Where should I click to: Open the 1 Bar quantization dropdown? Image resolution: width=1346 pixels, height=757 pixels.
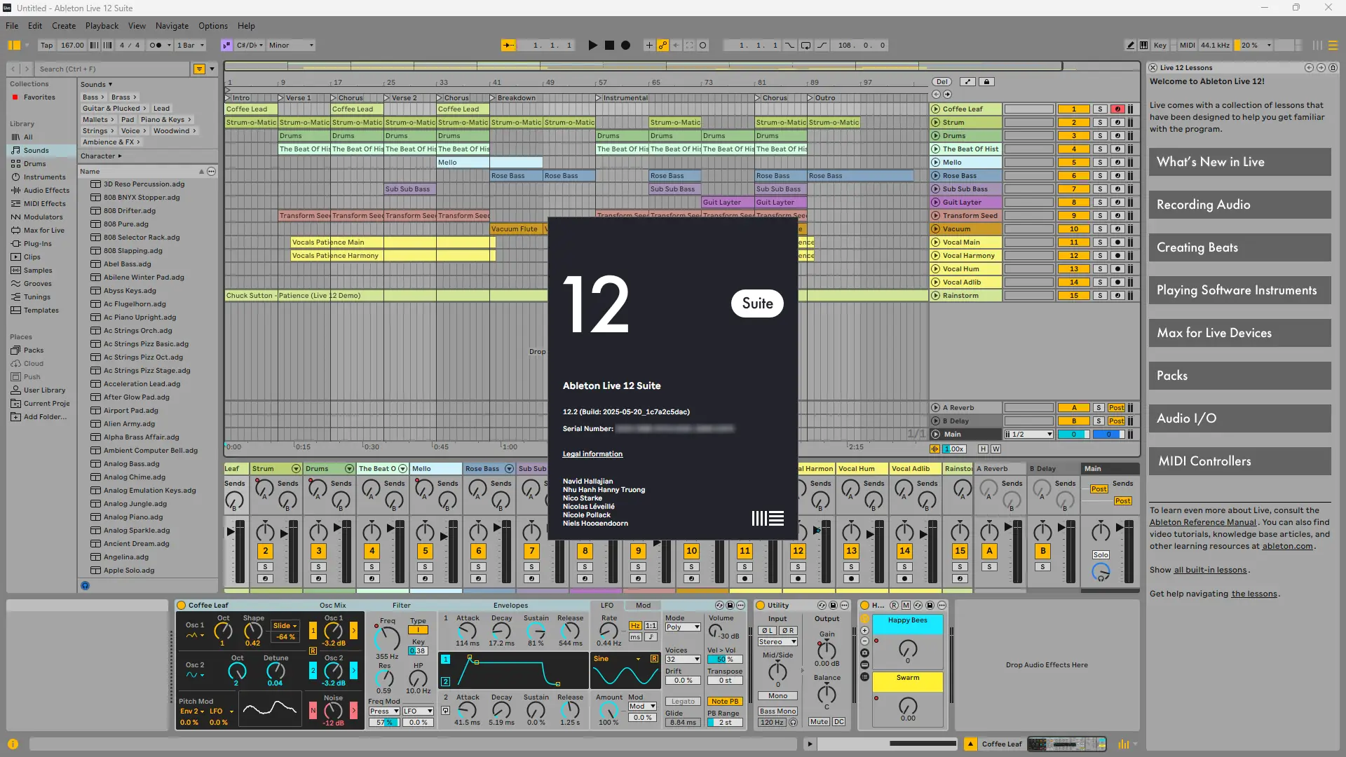pyautogui.click(x=191, y=46)
